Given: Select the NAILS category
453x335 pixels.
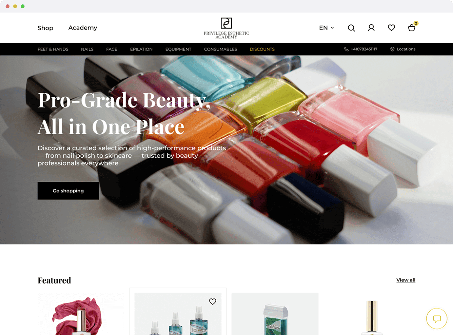Looking at the screenshot, I should 87,49.
